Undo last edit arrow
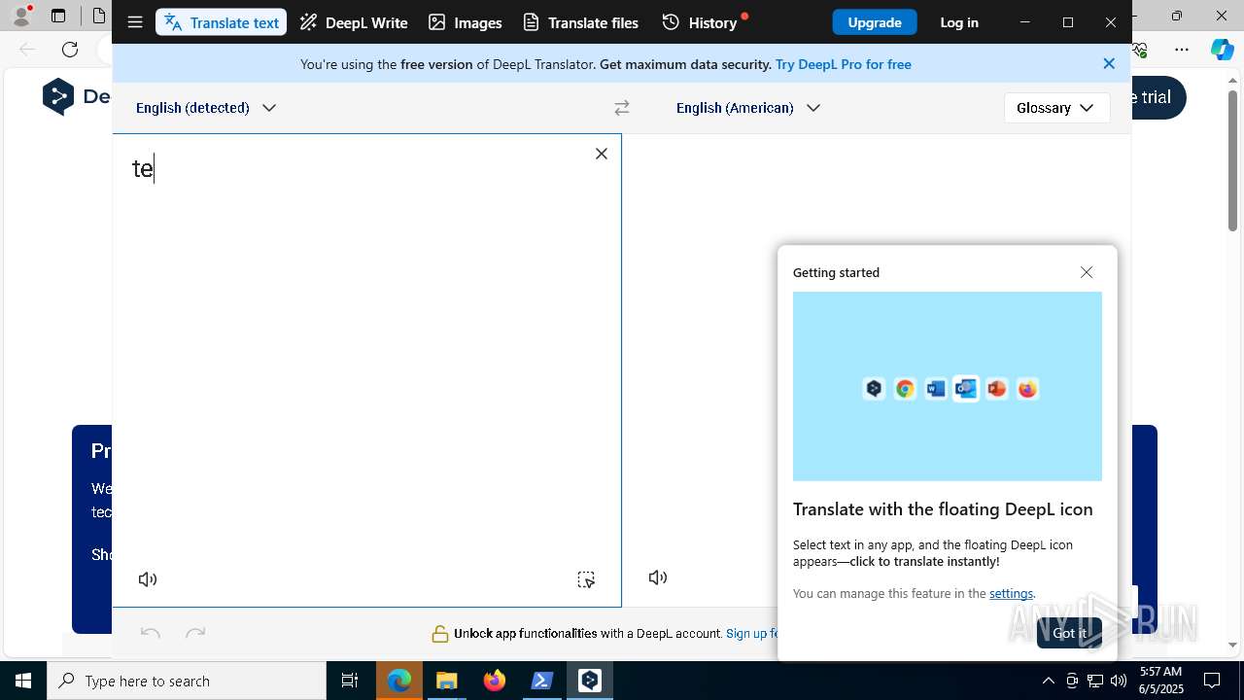 [151, 633]
